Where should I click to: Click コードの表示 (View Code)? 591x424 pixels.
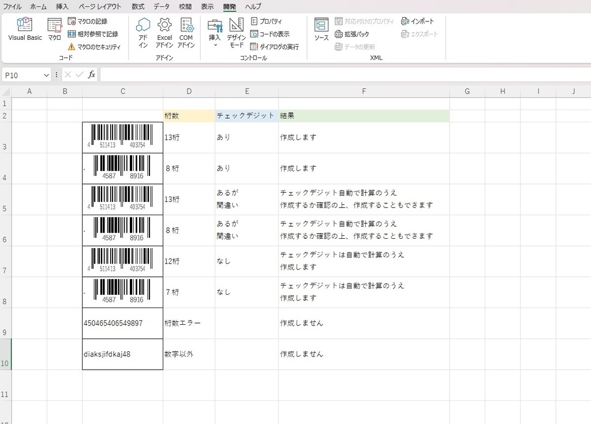click(x=270, y=34)
